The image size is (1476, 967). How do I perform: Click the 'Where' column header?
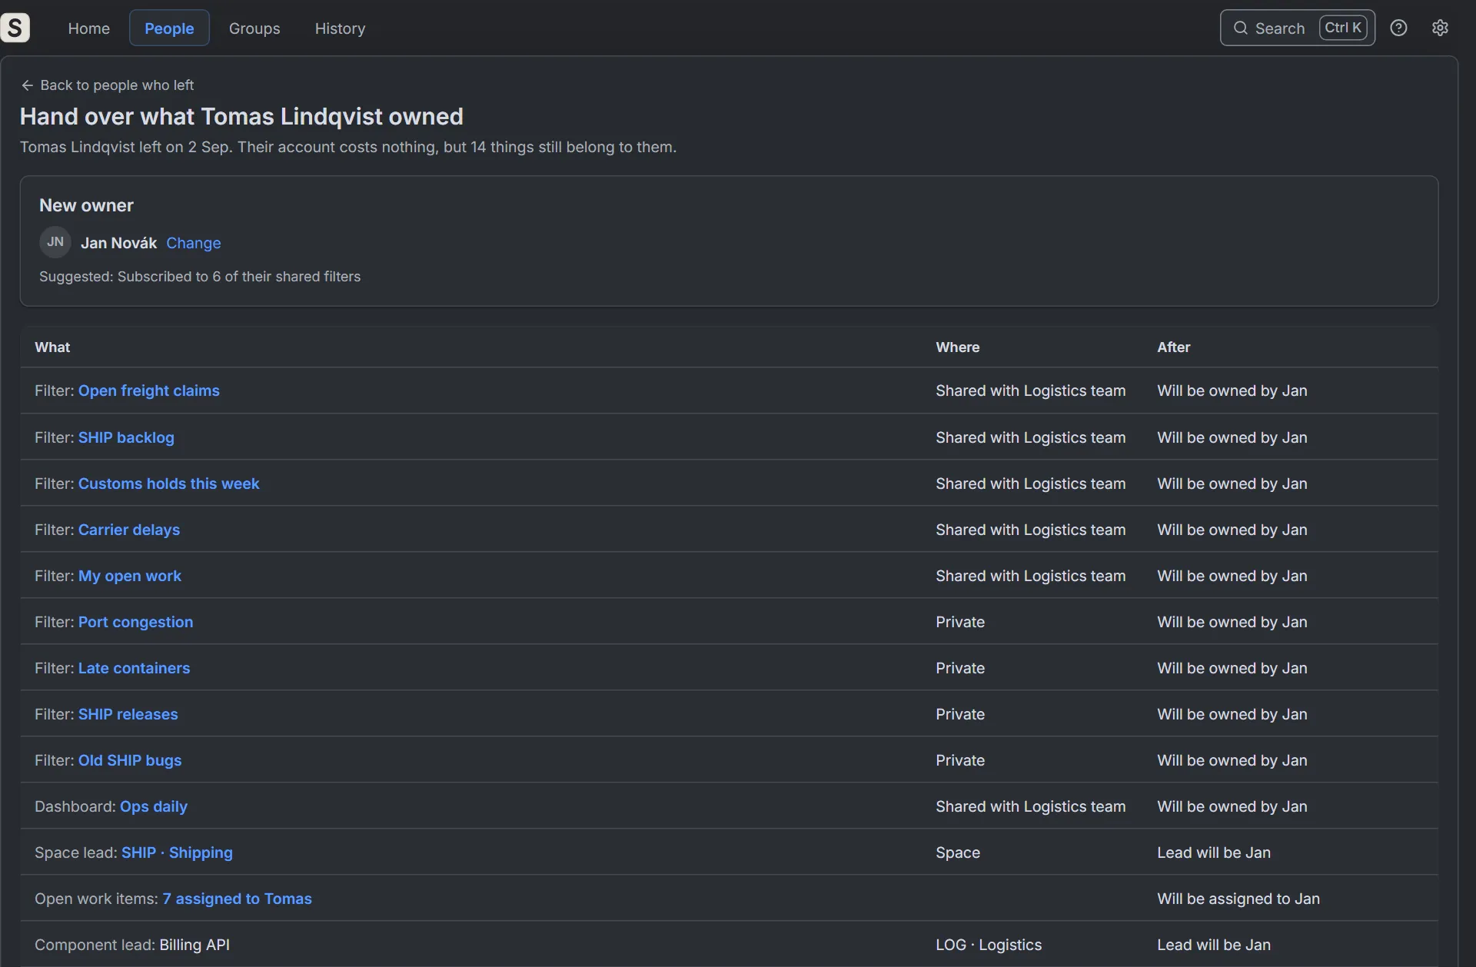[957, 347]
